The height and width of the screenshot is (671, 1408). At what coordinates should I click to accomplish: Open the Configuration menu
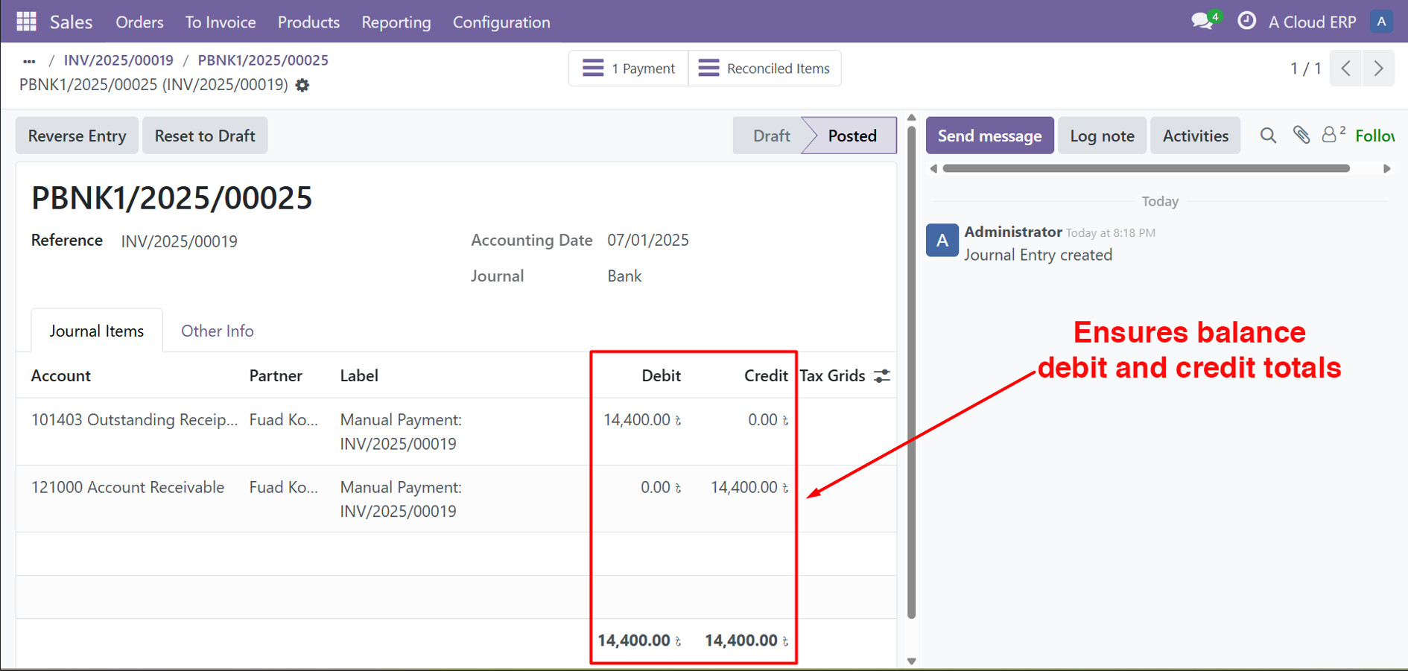coord(501,22)
